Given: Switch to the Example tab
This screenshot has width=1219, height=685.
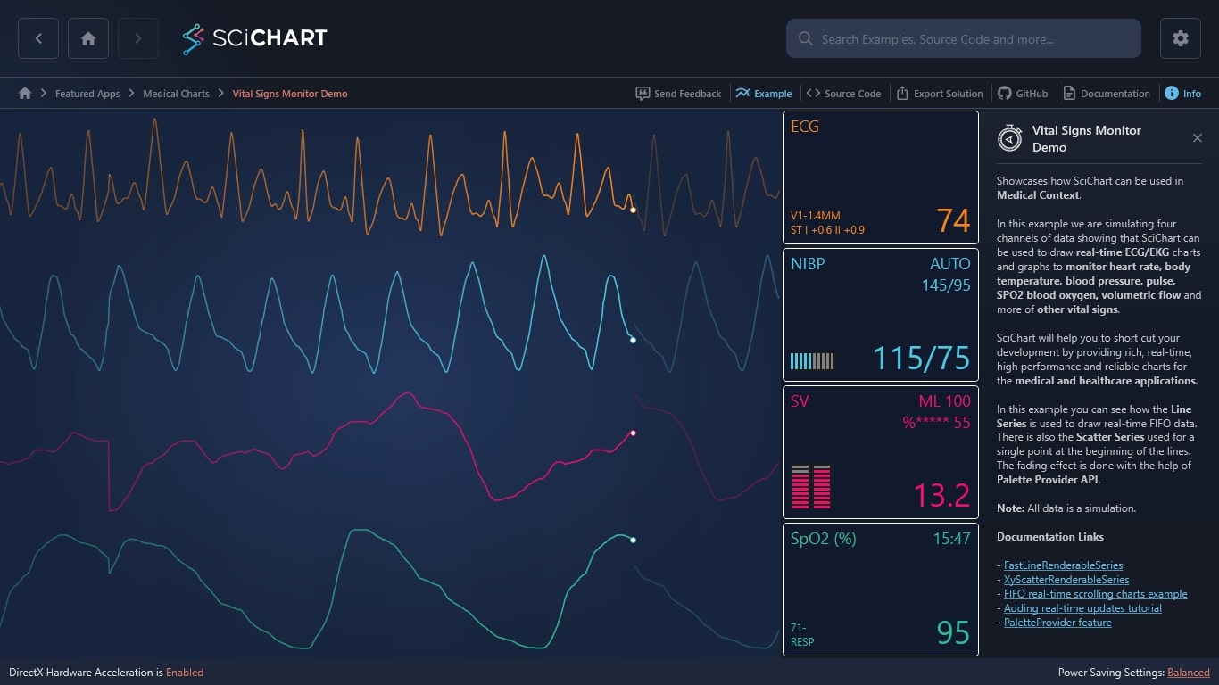Looking at the screenshot, I should click(764, 94).
